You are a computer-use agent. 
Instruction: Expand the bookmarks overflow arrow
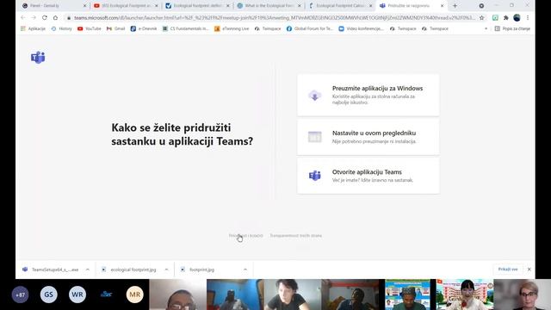click(x=486, y=28)
